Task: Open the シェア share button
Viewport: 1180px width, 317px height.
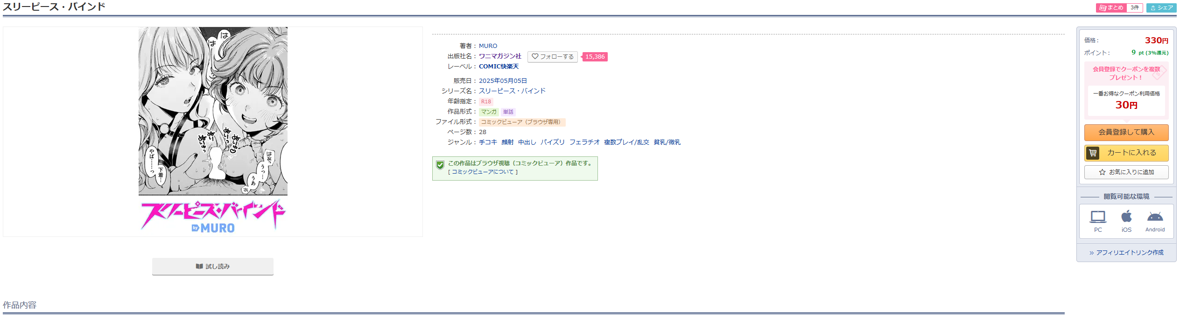Action: pyautogui.click(x=1161, y=8)
